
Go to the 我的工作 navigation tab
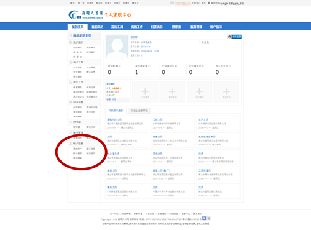(137, 27)
